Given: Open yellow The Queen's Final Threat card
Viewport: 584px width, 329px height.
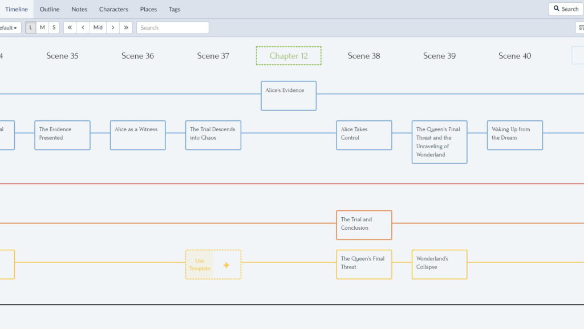Looking at the screenshot, I should 364,264.
